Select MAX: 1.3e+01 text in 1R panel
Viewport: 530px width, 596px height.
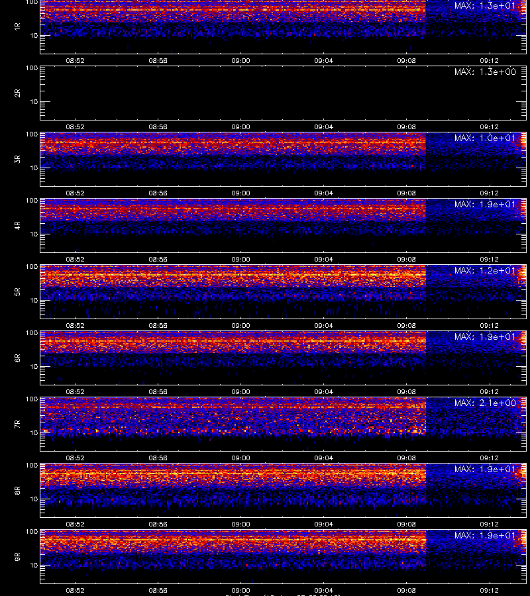coord(485,6)
